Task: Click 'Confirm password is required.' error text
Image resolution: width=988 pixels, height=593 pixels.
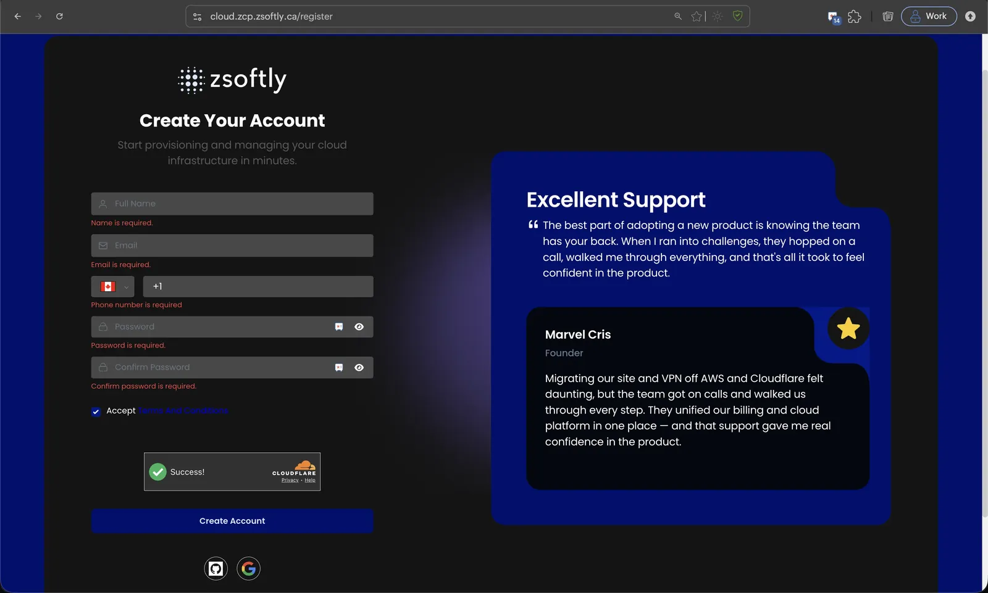Action: (x=144, y=386)
